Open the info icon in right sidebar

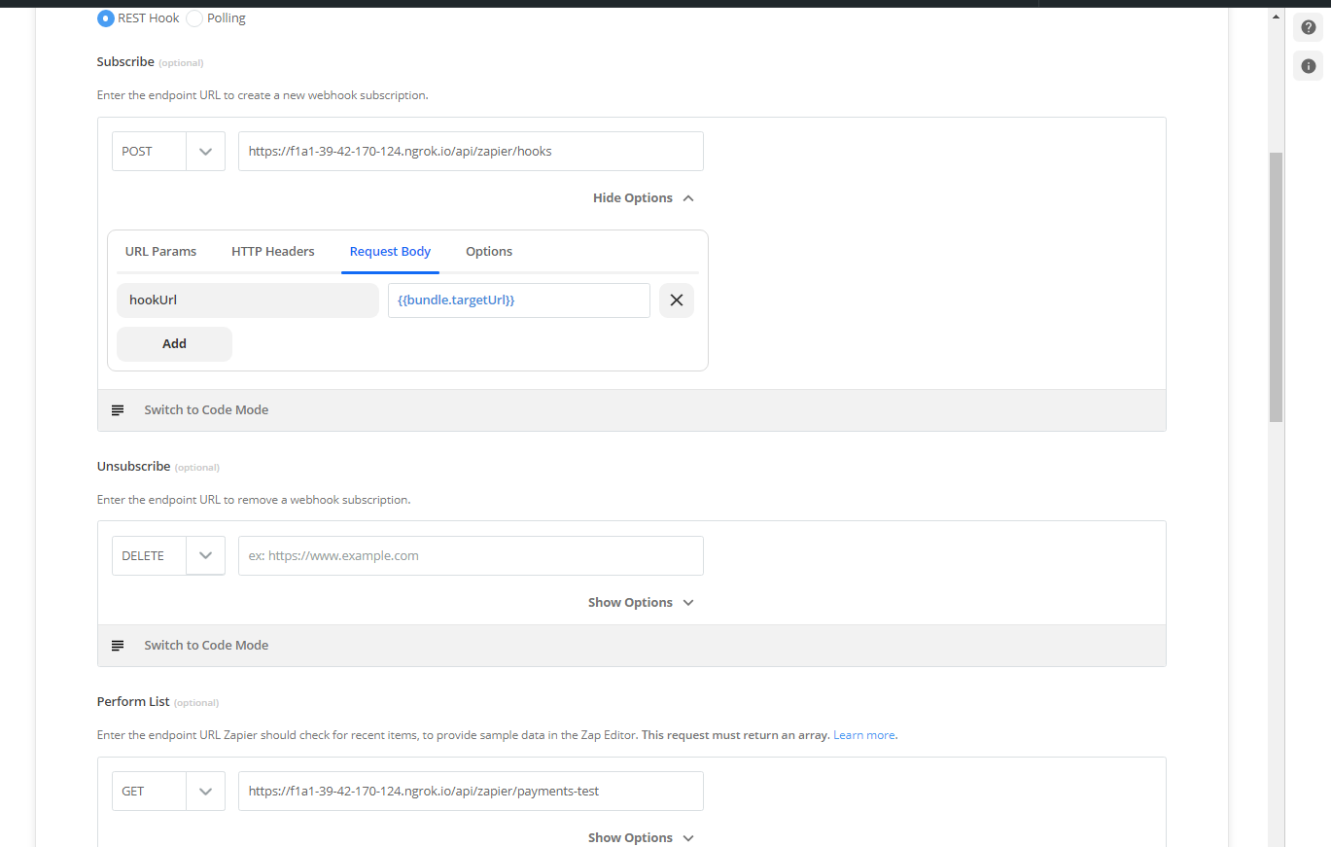[x=1308, y=66]
